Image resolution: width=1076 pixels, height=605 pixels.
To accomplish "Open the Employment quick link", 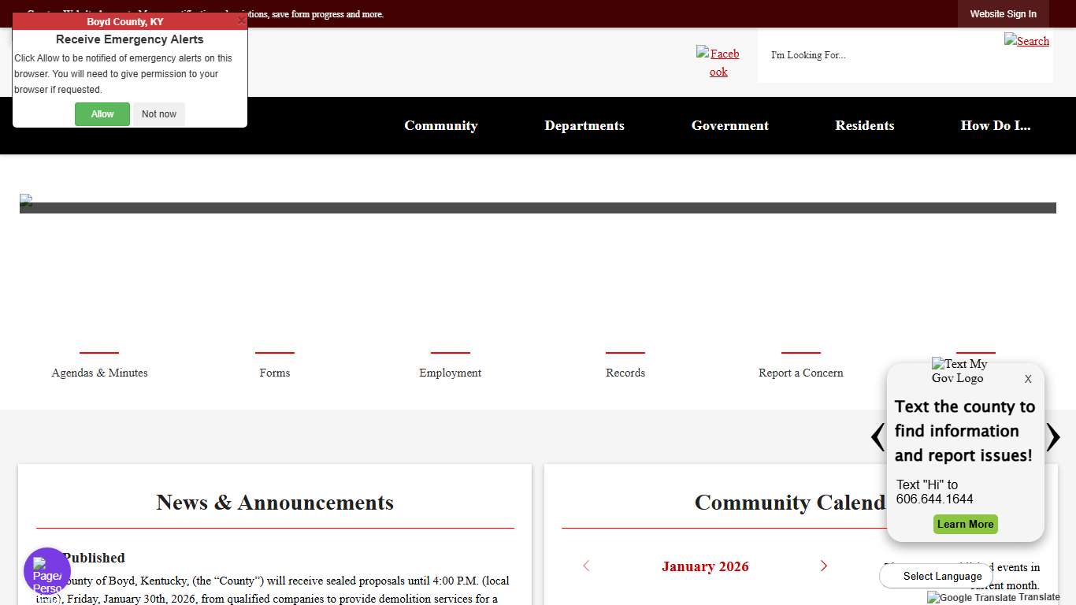I will (450, 373).
